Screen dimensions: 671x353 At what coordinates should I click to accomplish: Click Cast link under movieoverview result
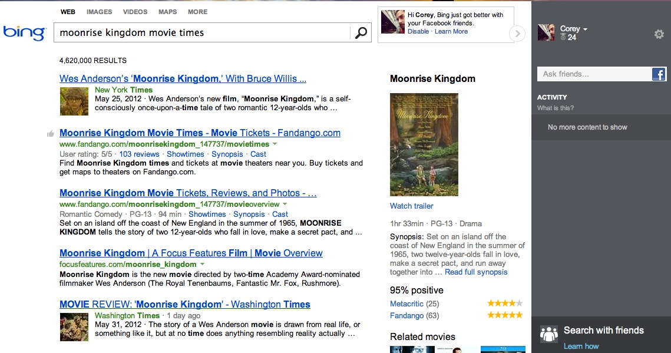pyautogui.click(x=280, y=214)
